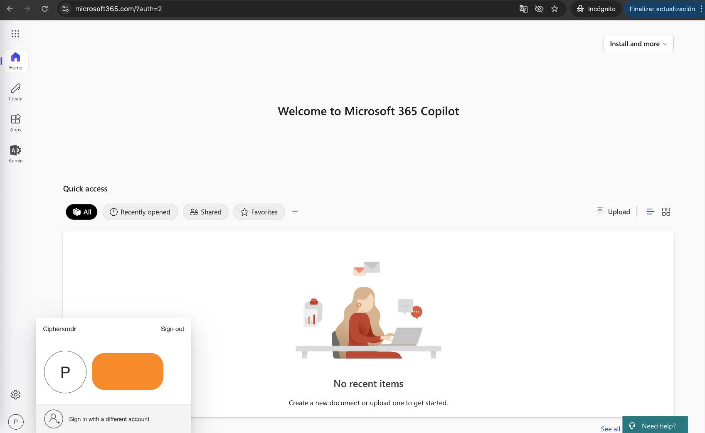
Task: Click the P account avatar in sidebar
Action: (x=16, y=422)
